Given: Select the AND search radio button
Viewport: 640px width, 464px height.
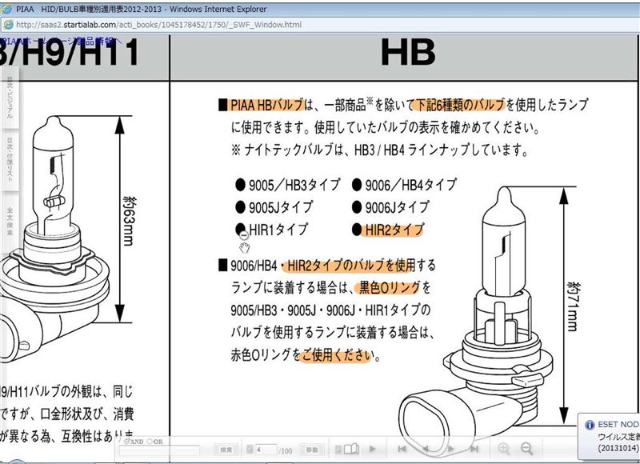Looking at the screenshot, I should [127, 442].
